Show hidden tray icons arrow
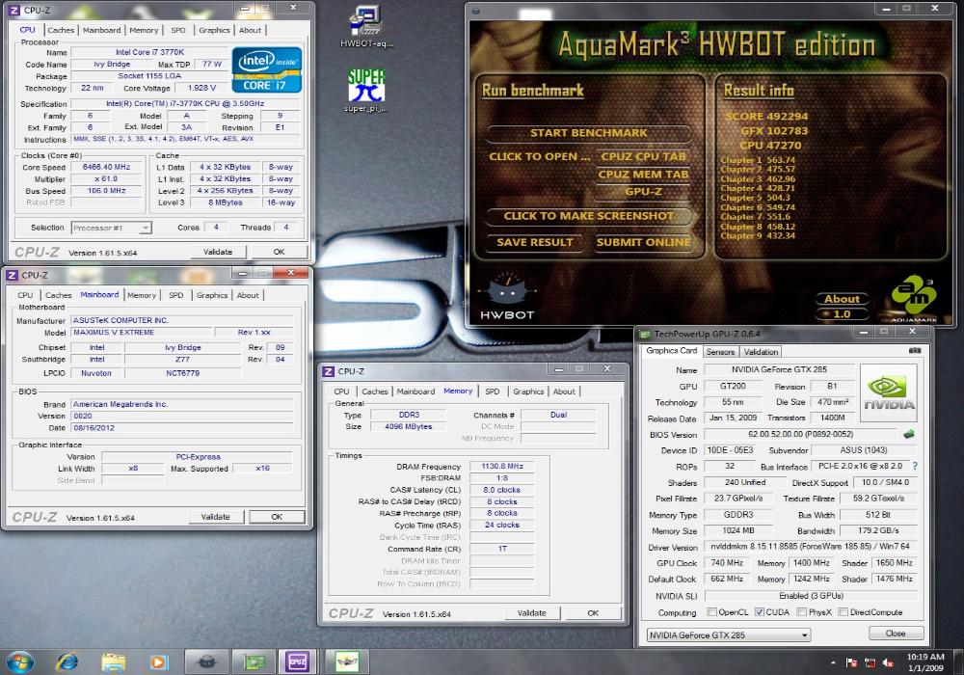The image size is (964, 675). pyautogui.click(x=834, y=662)
